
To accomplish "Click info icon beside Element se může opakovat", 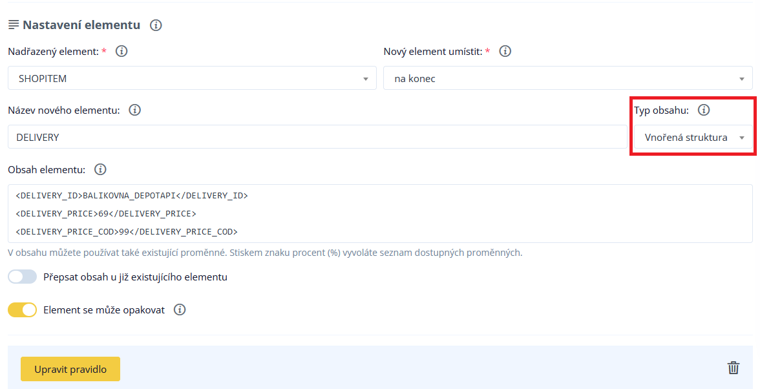I will 180,310.
